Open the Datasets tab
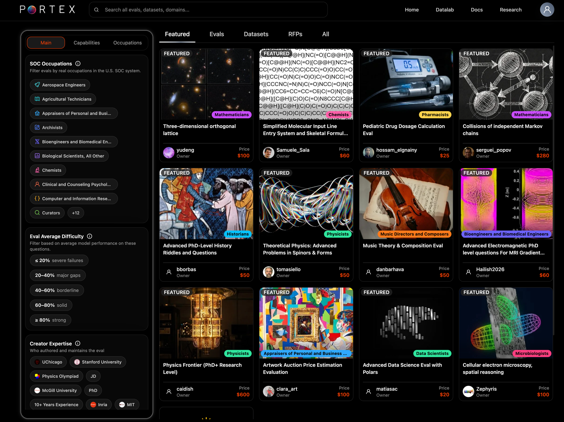564x422 pixels. tap(256, 34)
